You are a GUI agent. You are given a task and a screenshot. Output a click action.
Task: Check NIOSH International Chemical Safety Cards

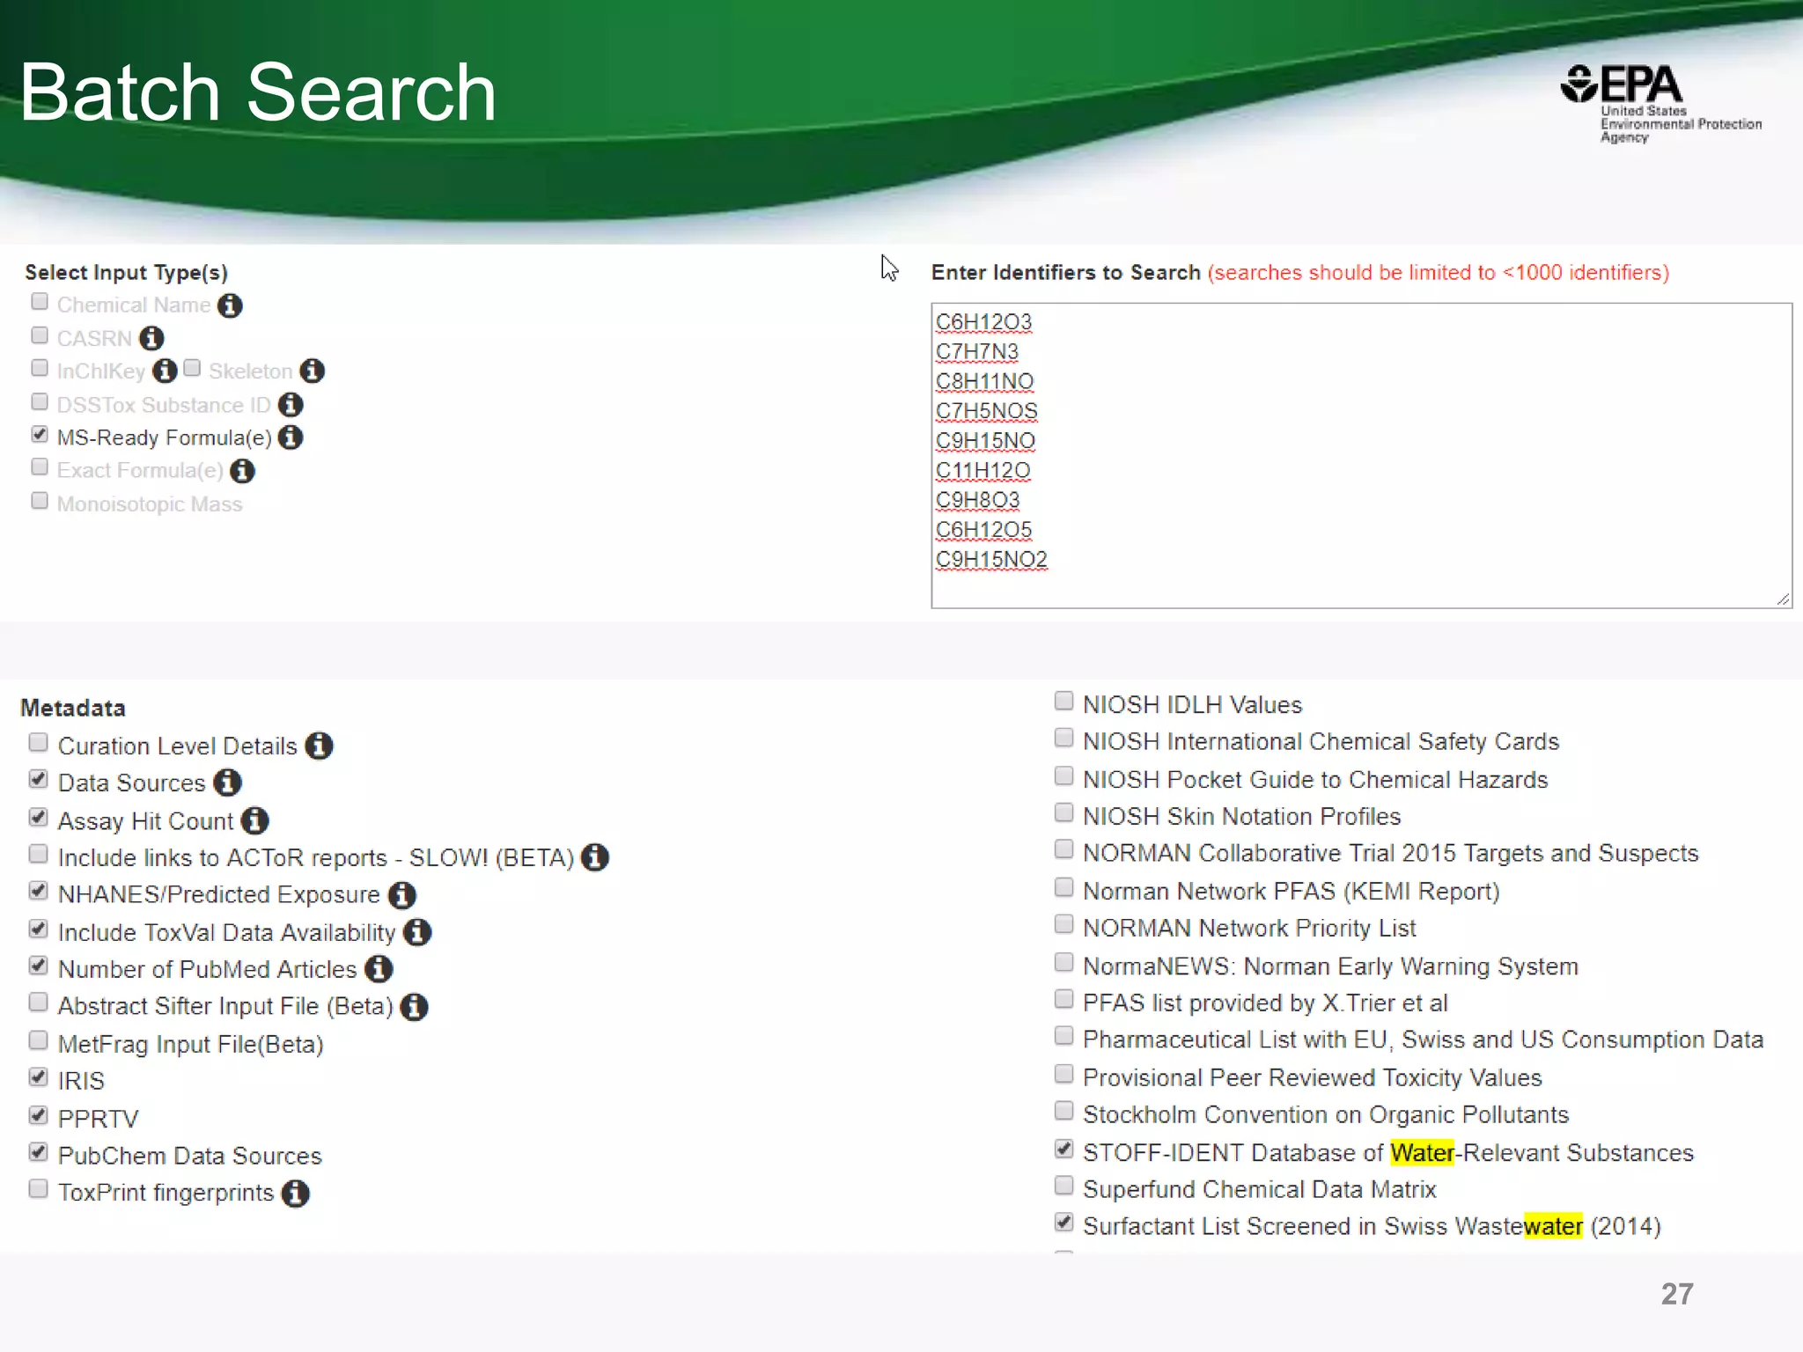pos(1064,738)
